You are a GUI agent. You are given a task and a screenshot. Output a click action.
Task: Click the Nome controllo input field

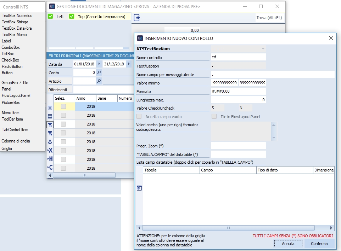(238, 57)
